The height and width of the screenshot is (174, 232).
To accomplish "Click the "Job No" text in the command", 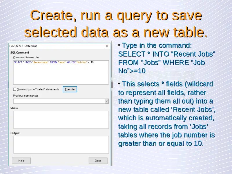I will click(82, 62).
